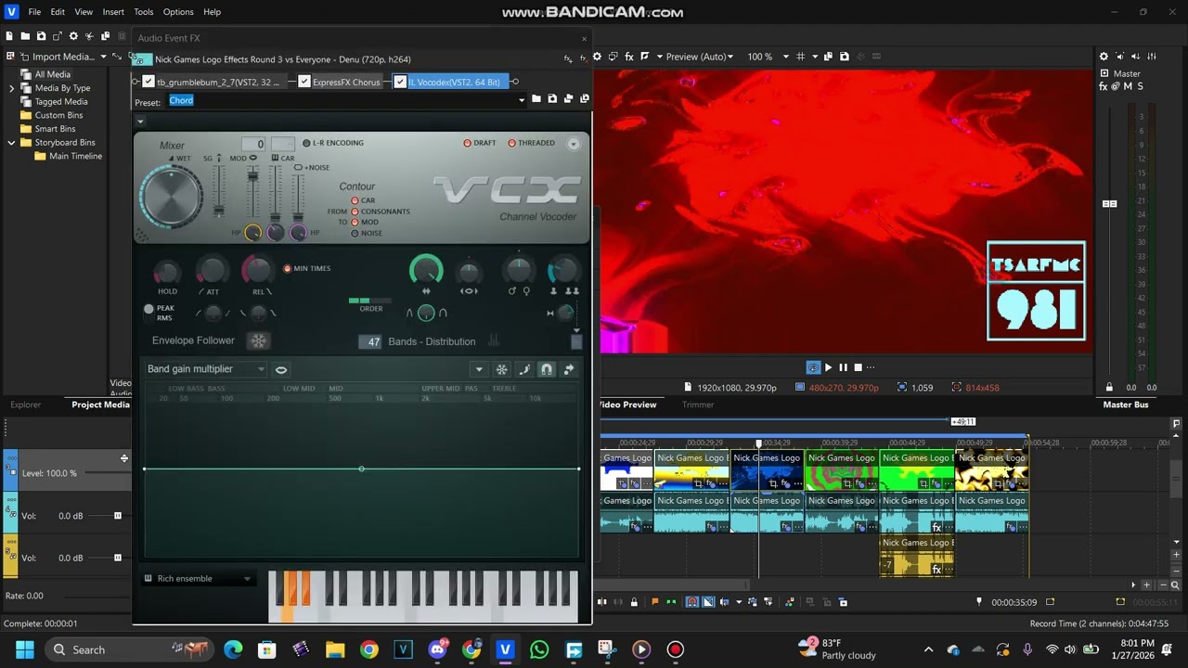Image resolution: width=1188 pixels, height=668 pixels.
Task: Collapse Storyboard Bins tree node
Action: [12, 143]
